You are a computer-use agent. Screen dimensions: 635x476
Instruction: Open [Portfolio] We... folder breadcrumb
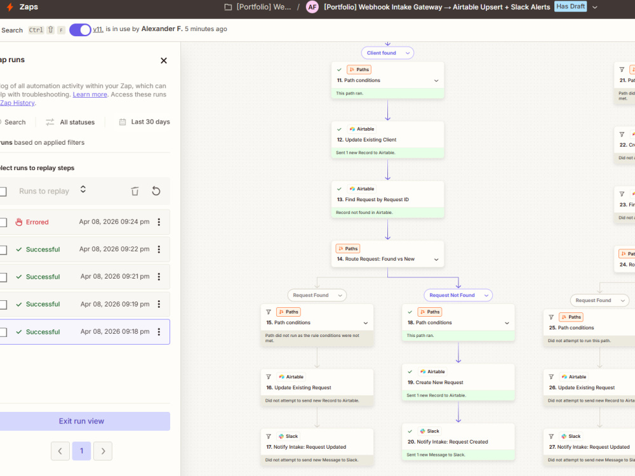[x=264, y=7]
